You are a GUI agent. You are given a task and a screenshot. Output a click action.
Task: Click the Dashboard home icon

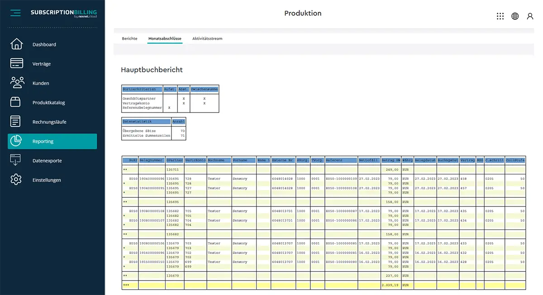(16, 44)
